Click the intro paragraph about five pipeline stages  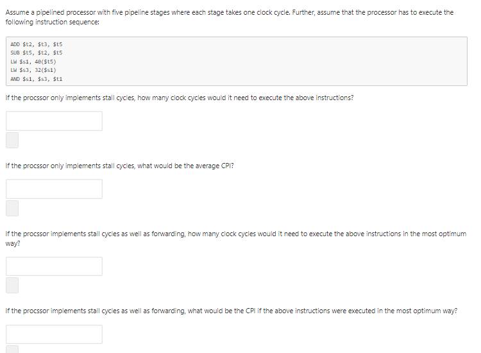pos(230,17)
